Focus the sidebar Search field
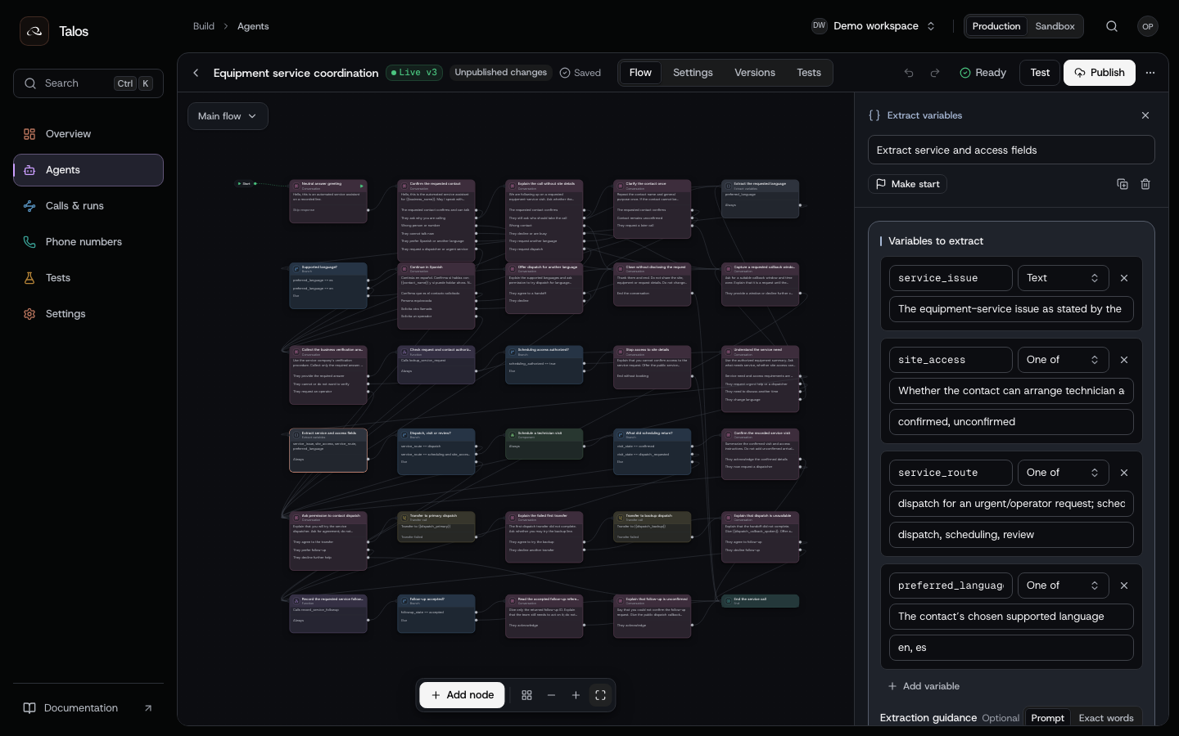The width and height of the screenshot is (1179, 736). 88,83
